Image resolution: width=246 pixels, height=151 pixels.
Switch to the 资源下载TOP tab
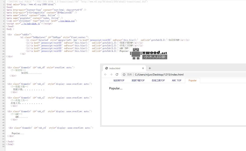pos(138,81)
